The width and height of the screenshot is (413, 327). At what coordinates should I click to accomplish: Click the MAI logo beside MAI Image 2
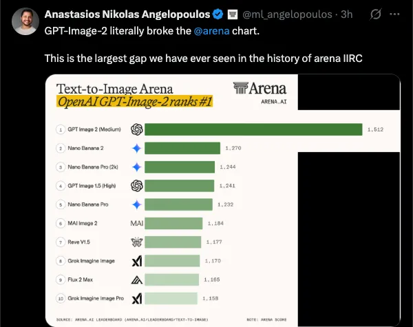coord(136,223)
